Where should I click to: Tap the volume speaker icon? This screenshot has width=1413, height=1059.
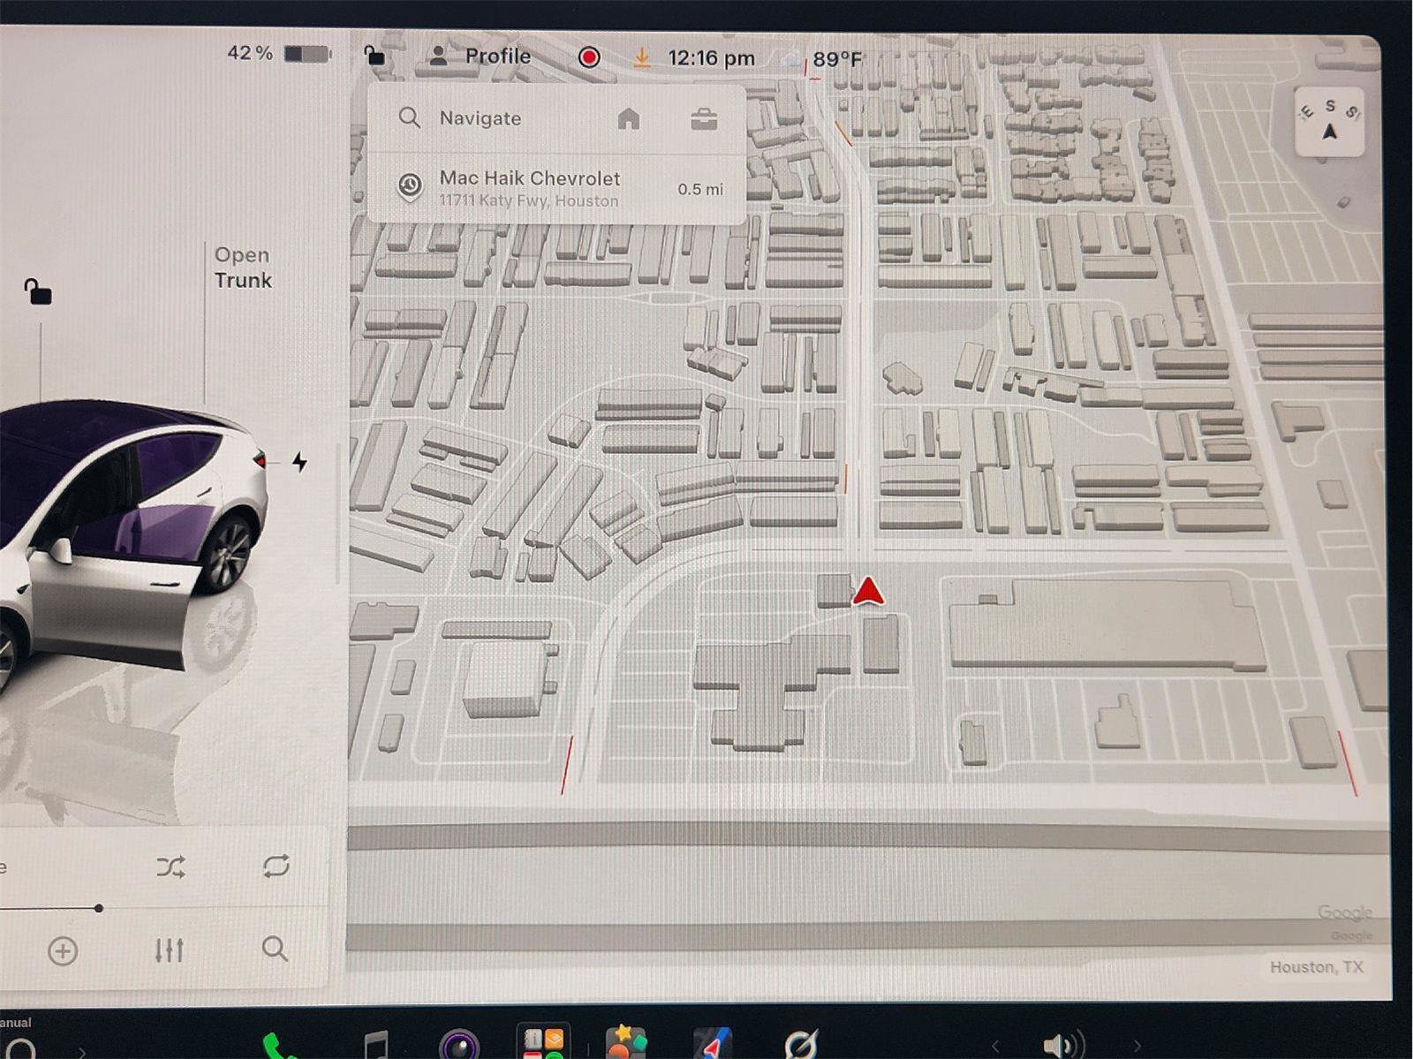(1063, 1046)
